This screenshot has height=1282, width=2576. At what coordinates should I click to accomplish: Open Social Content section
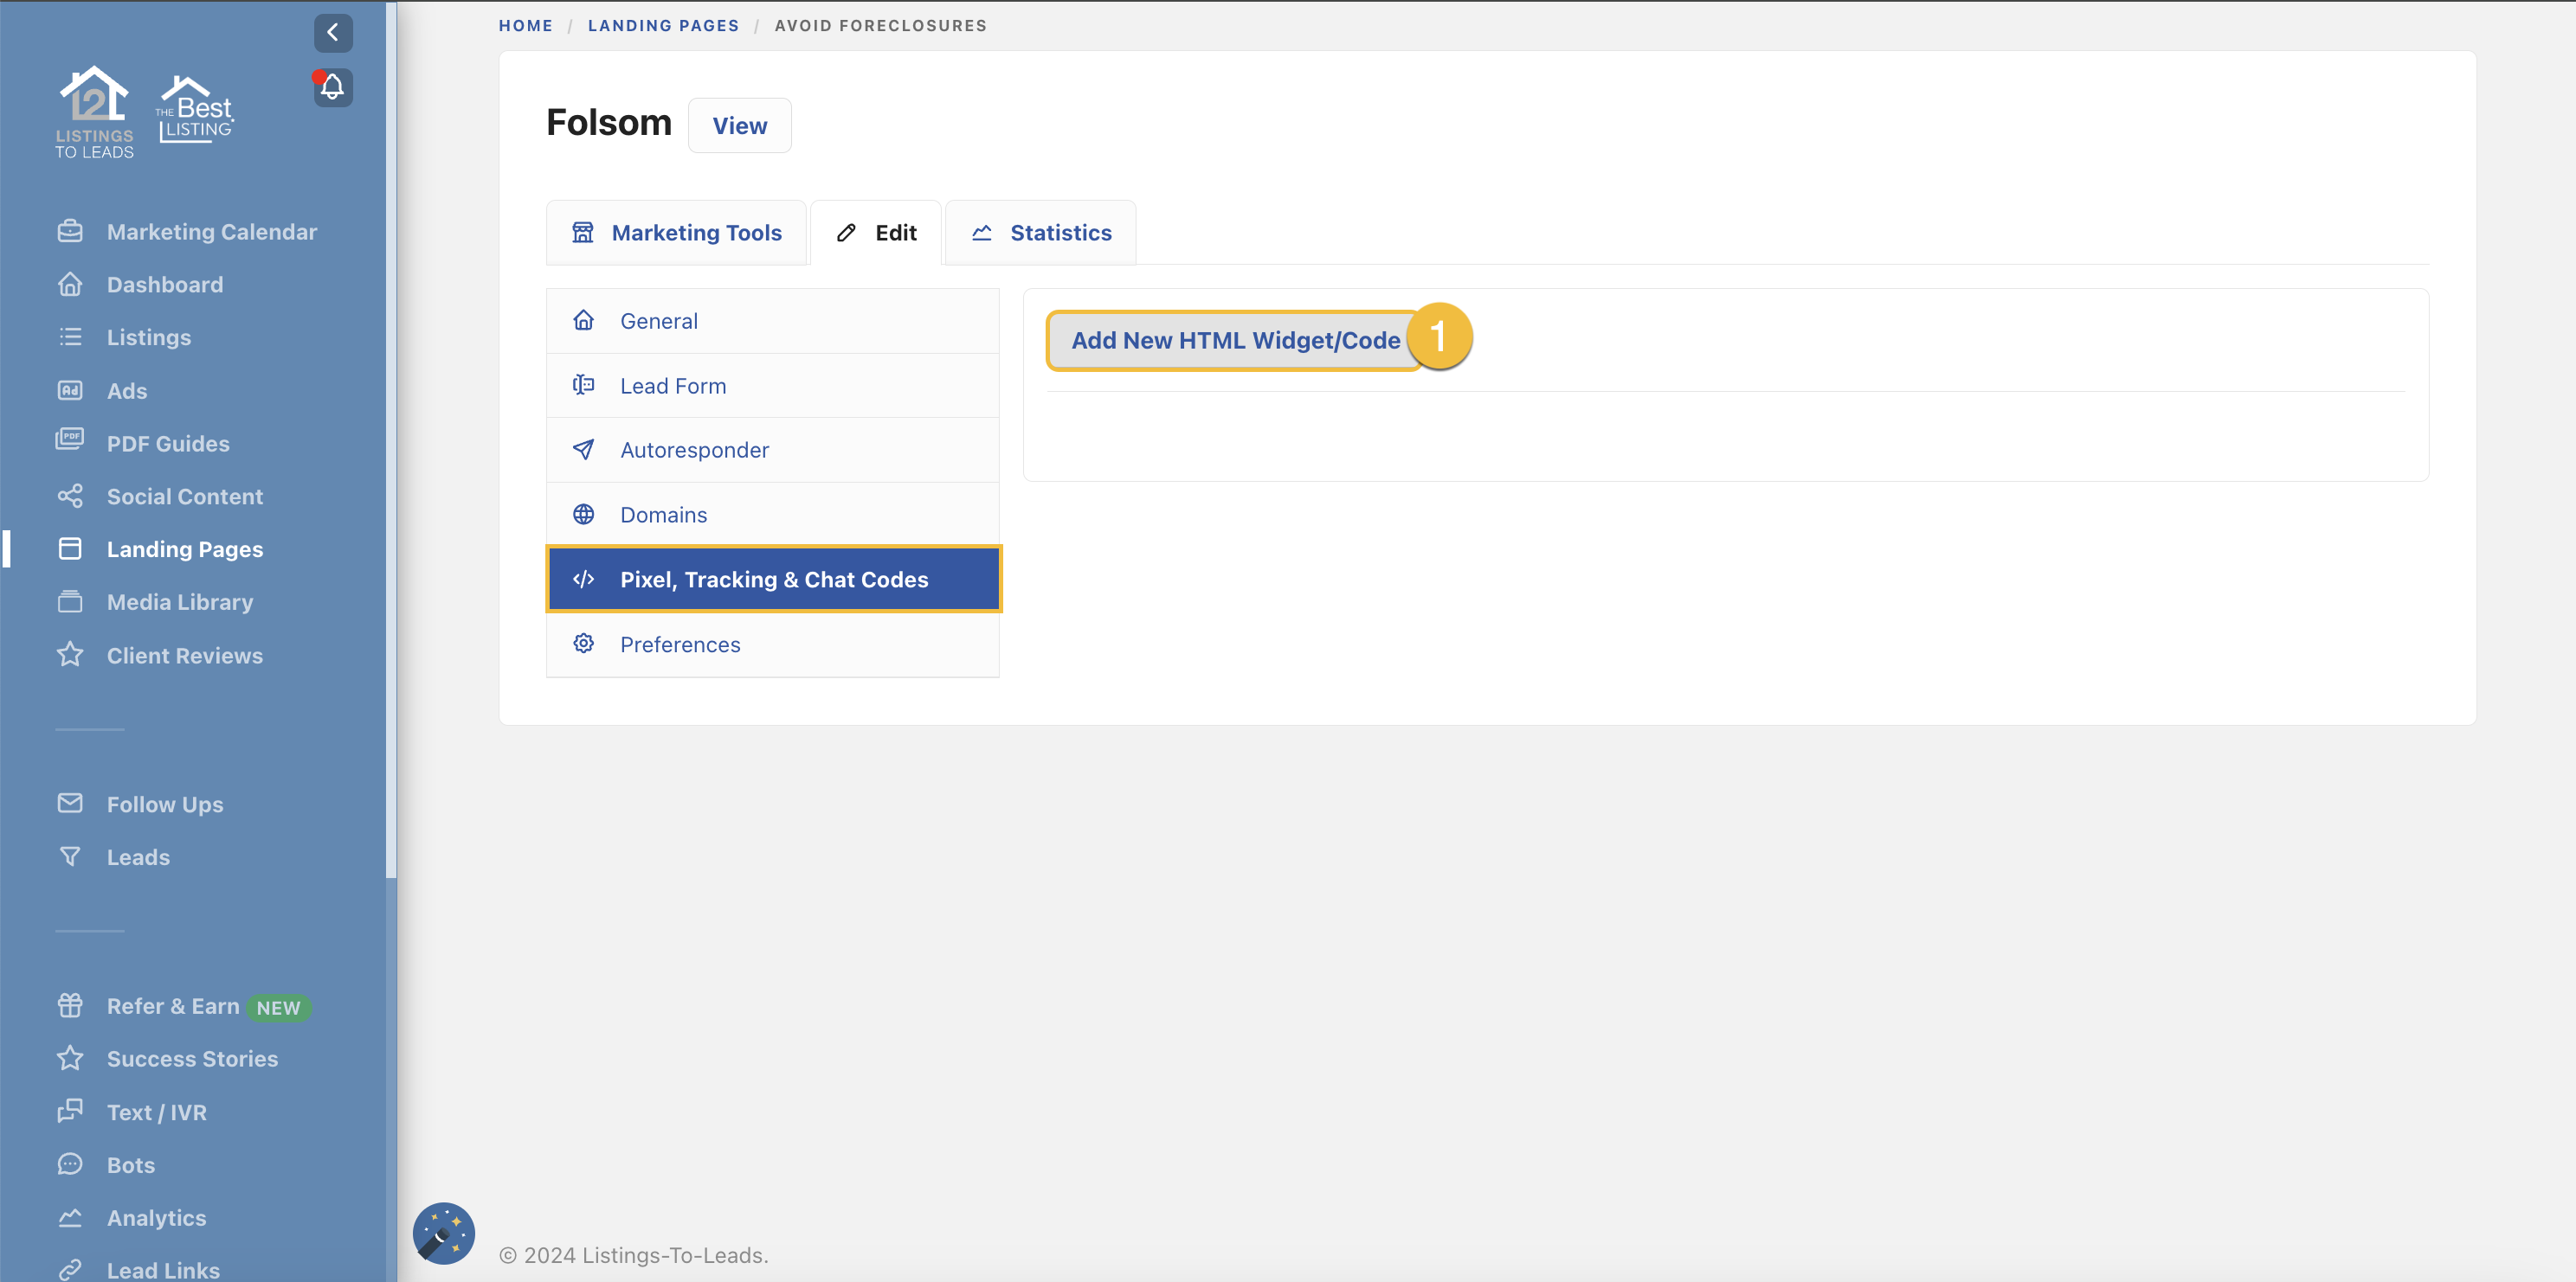(184, 497)
